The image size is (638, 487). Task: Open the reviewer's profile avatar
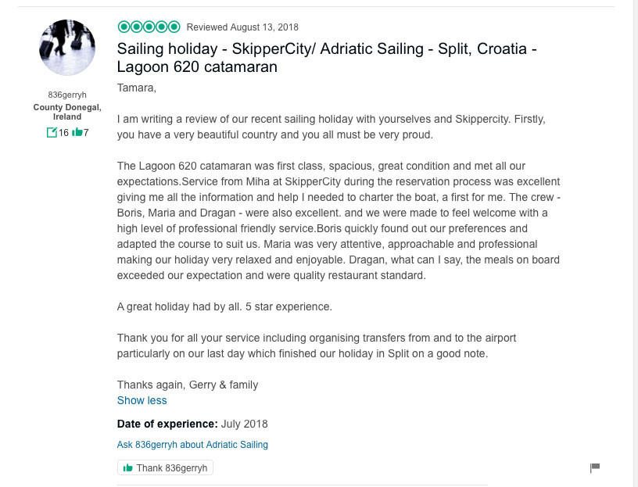tap(67, 48)
